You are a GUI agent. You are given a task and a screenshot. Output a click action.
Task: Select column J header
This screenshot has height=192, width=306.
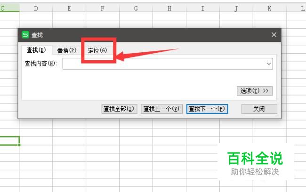(x=236, y=8)
